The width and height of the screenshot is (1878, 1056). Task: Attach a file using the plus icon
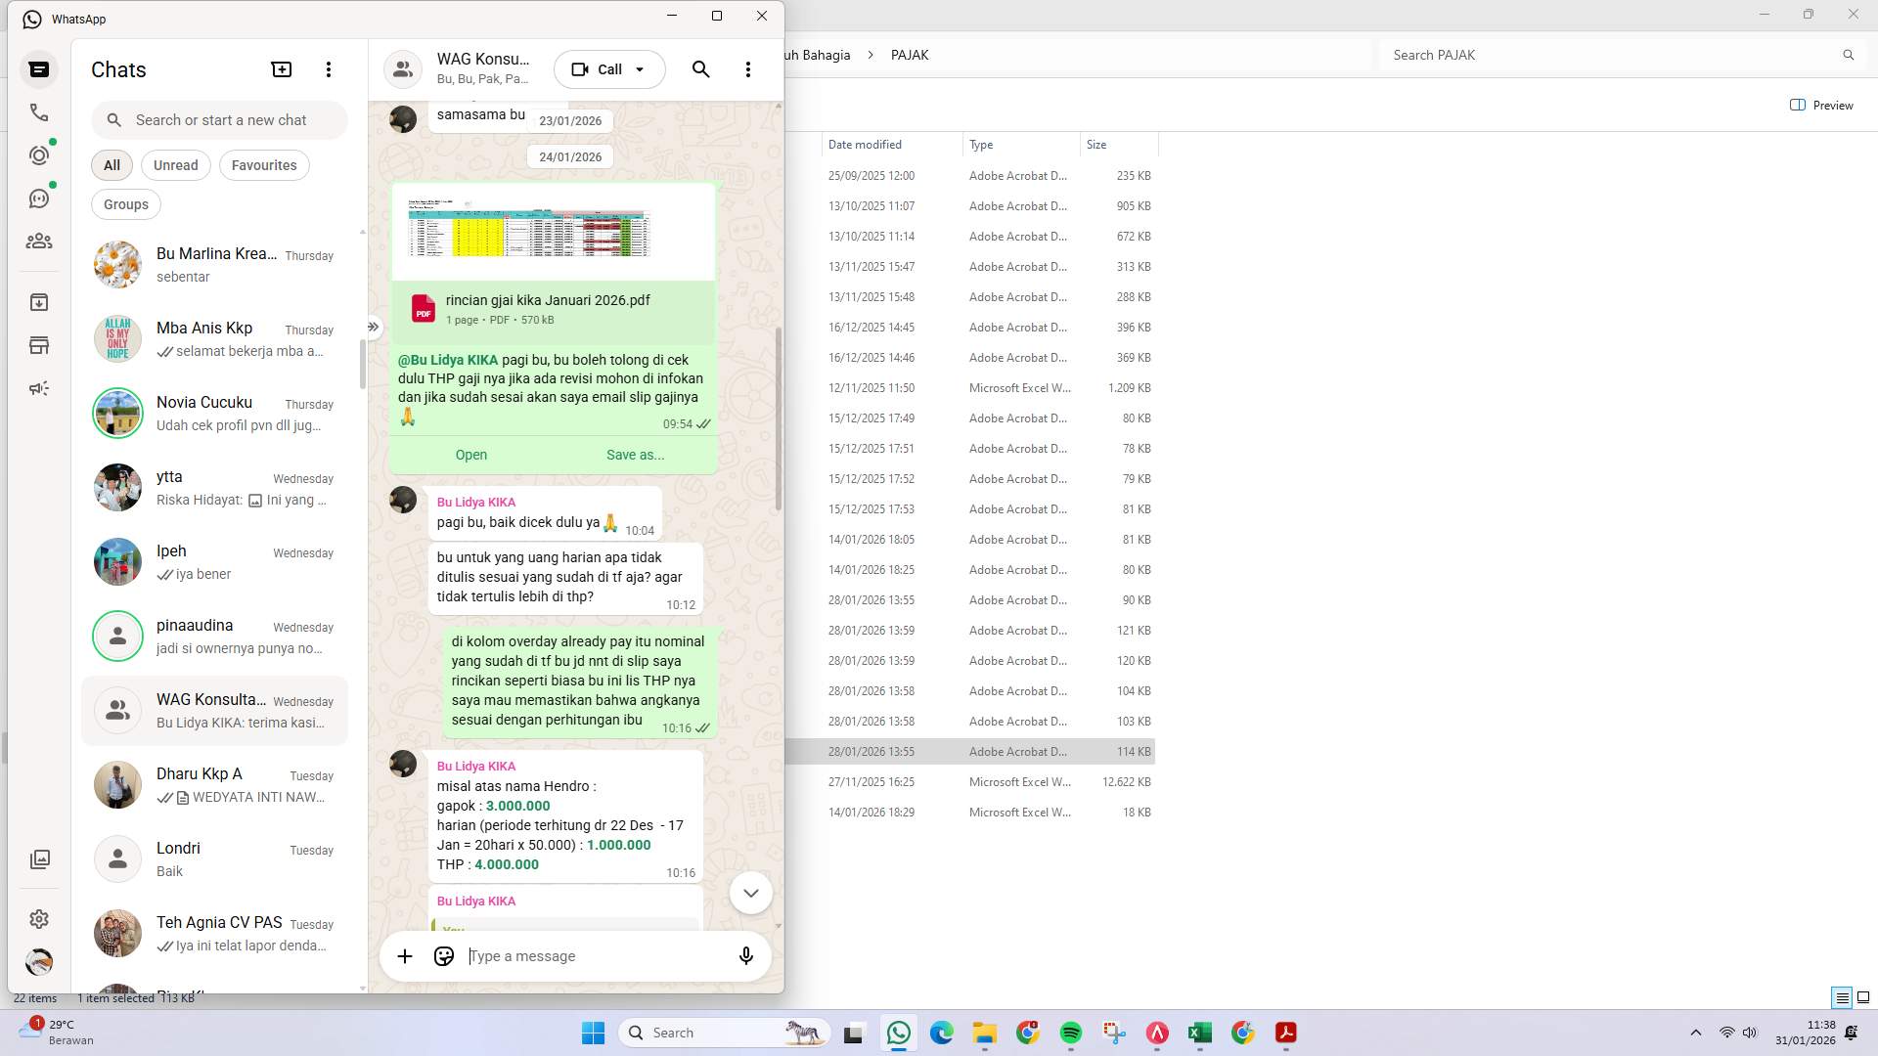coord(405,955)
